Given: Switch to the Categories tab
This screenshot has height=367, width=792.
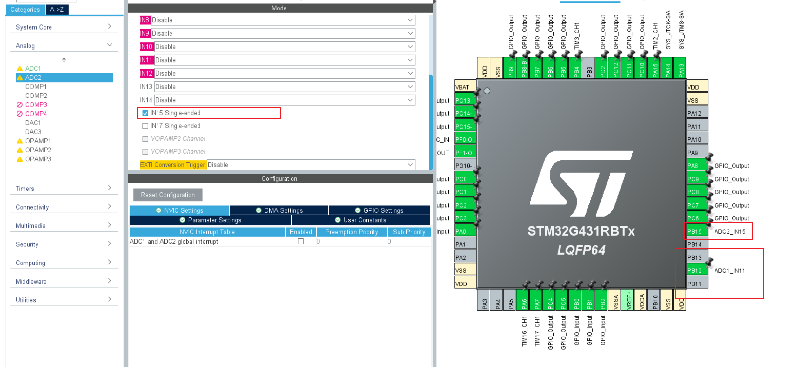Looking at the screenshot, I should coord(25,10).
